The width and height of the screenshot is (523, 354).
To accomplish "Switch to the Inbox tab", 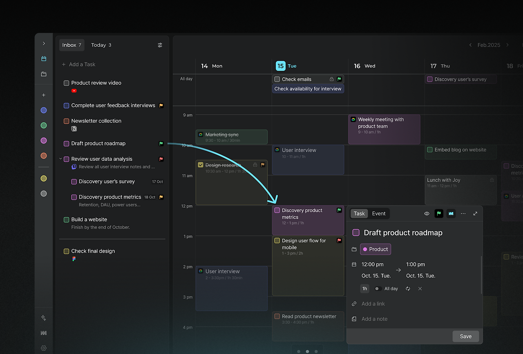I will click(x=72, y=45).
